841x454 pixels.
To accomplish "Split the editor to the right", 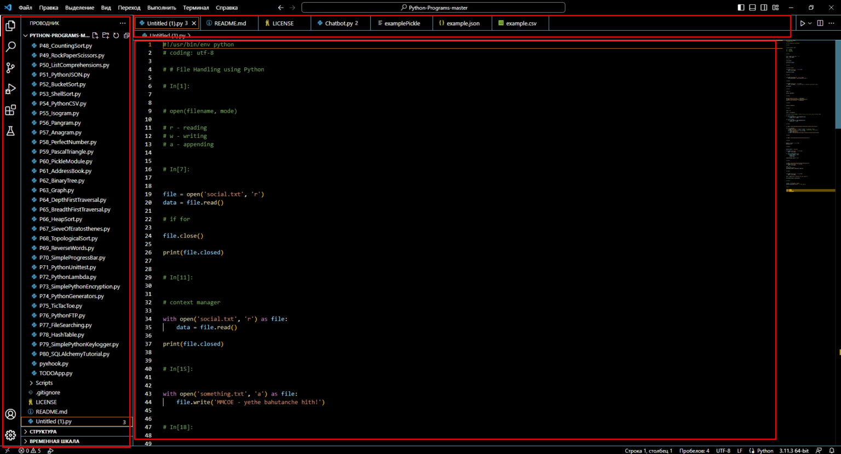I will pyautogui.click(x=820, y=24).
